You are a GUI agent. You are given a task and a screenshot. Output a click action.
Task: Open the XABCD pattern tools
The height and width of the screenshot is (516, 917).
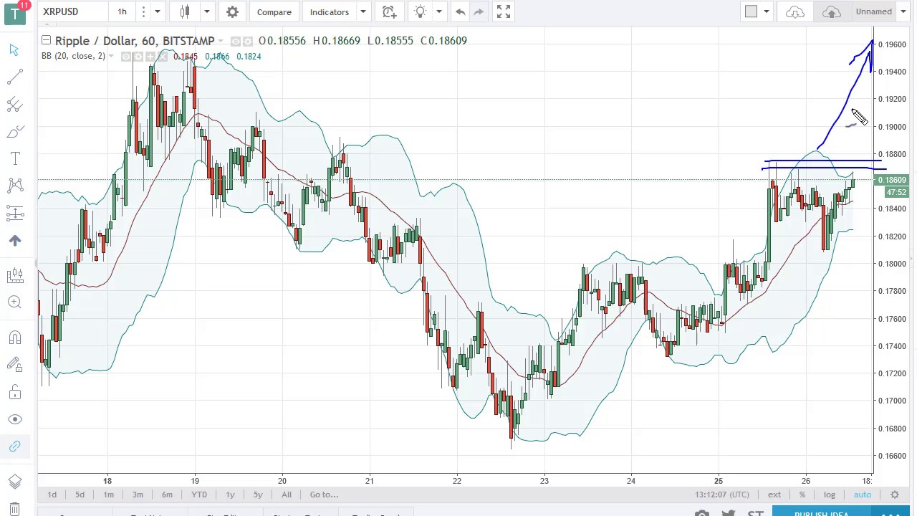click(x=14, y=186)
